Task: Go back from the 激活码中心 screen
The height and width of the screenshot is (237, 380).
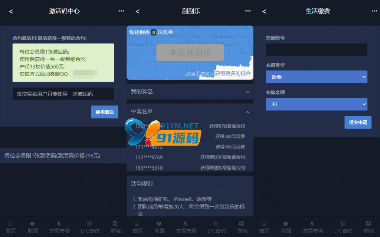Action: tap(11, 11)
